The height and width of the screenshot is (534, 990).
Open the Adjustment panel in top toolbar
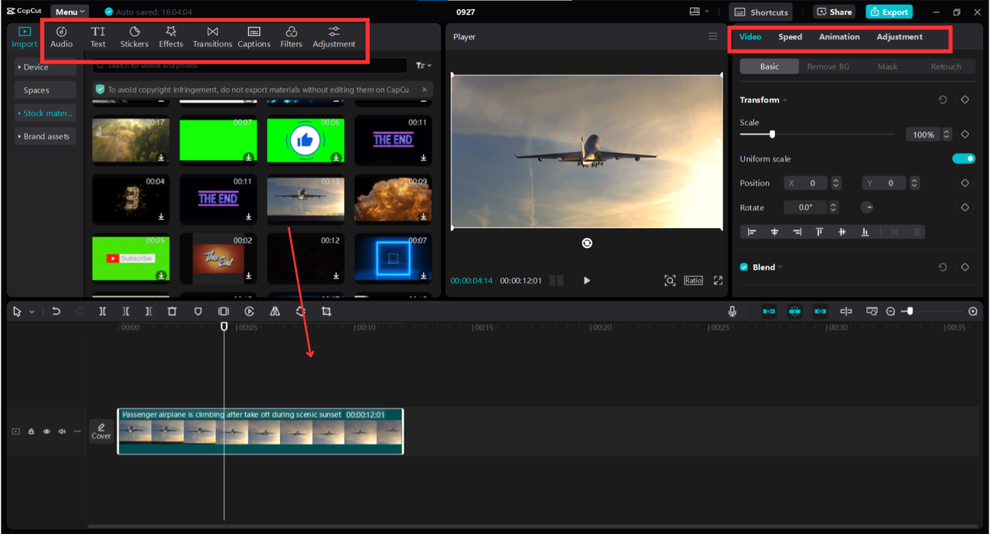[334, 36]
